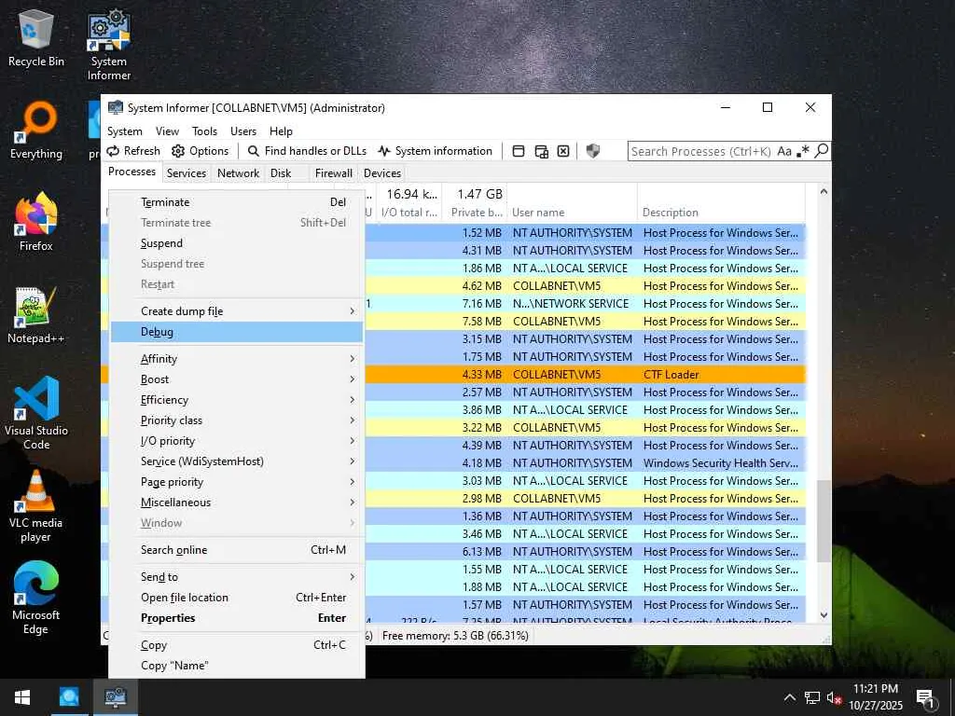
Task: Open the Recycle Bin desktop icon
Action: tap(36, 37)
